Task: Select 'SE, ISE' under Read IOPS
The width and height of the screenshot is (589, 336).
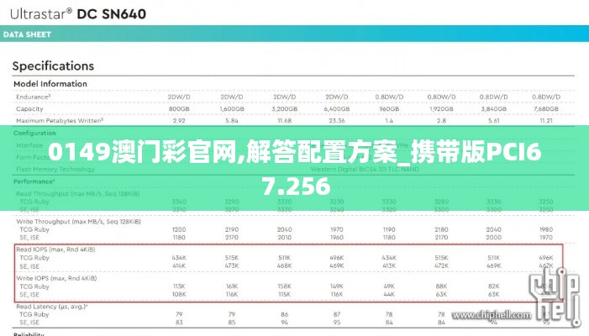Action: 29,266
